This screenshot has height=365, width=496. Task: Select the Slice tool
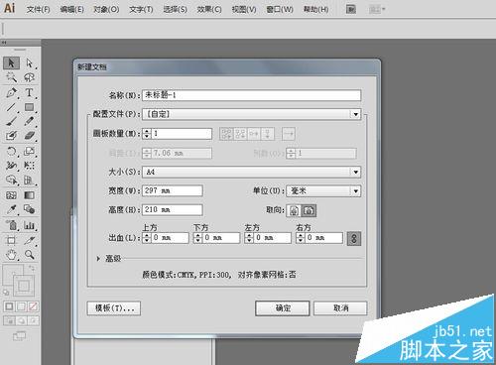tap(30, 240)
